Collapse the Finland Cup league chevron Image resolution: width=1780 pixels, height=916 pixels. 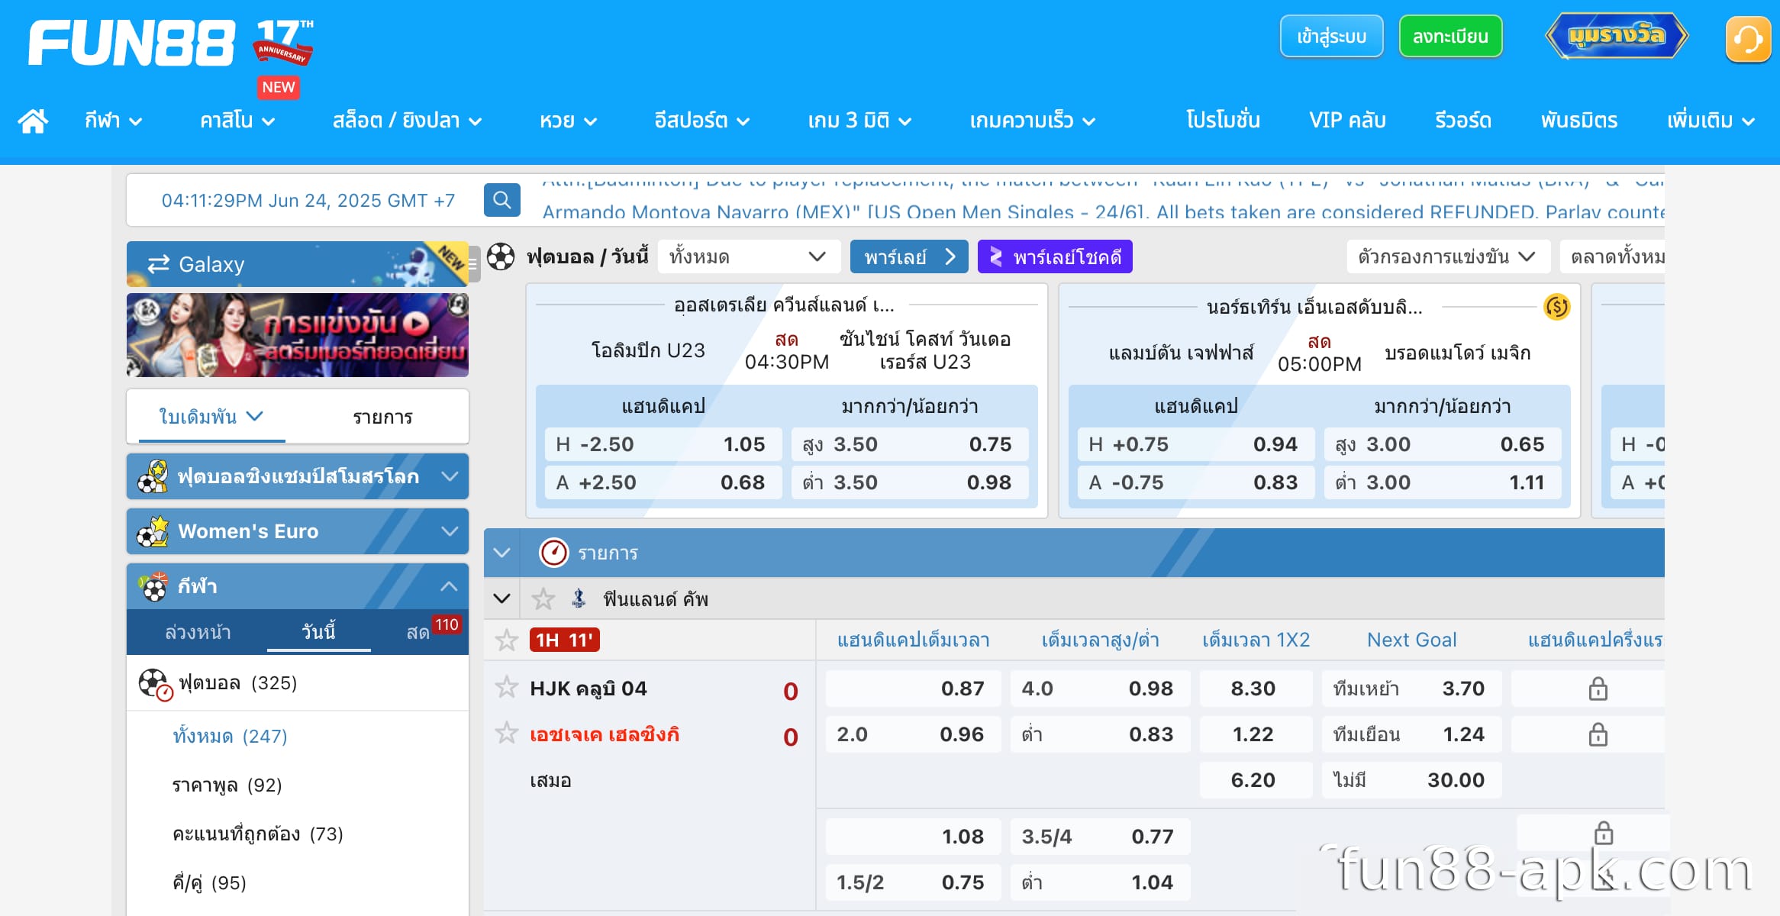click(501, 598)
